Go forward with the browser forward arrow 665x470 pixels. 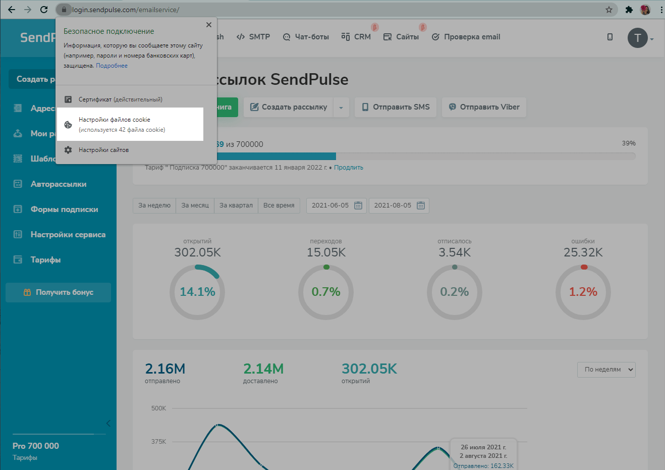(28, 10)
